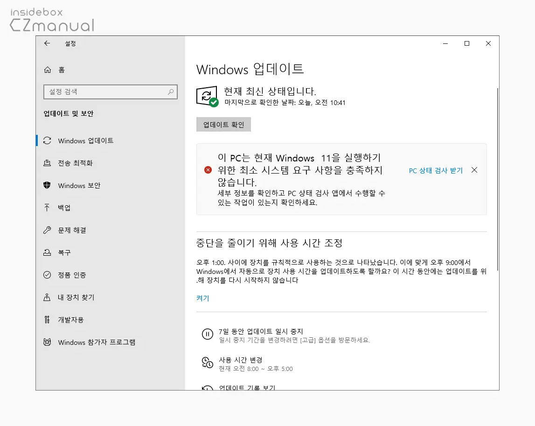Open 개발자용 settings
This screenshot has height=426, width=535.
[x=110, y=320]
